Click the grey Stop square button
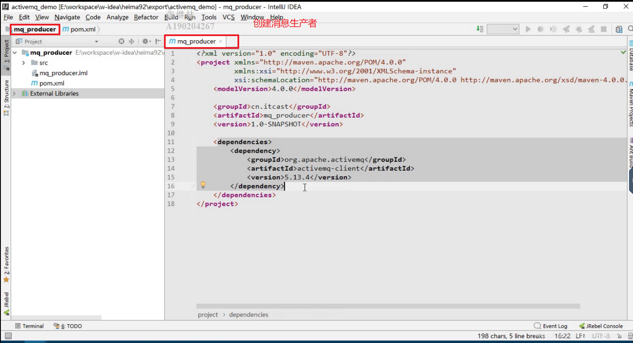Screen dimensions: 633x343 603,29
